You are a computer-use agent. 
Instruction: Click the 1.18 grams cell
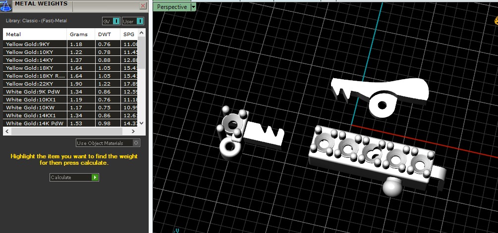pos(81,44)
